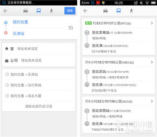Edit origin field 我的位置
157x137 pixels.
click(x=20, y=22)
